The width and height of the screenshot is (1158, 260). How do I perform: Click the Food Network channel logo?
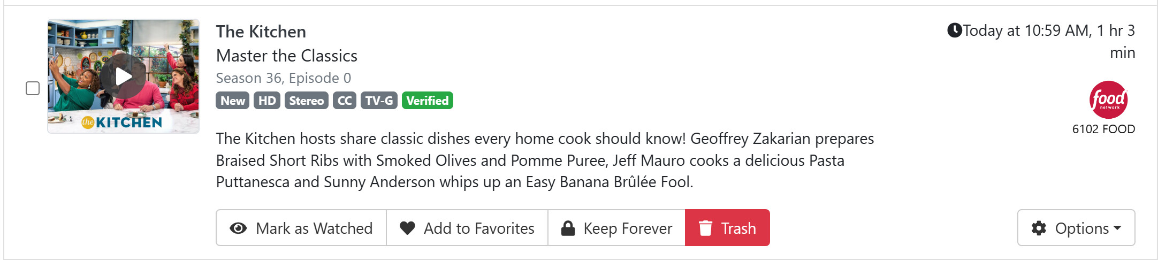coord(1108,100)
